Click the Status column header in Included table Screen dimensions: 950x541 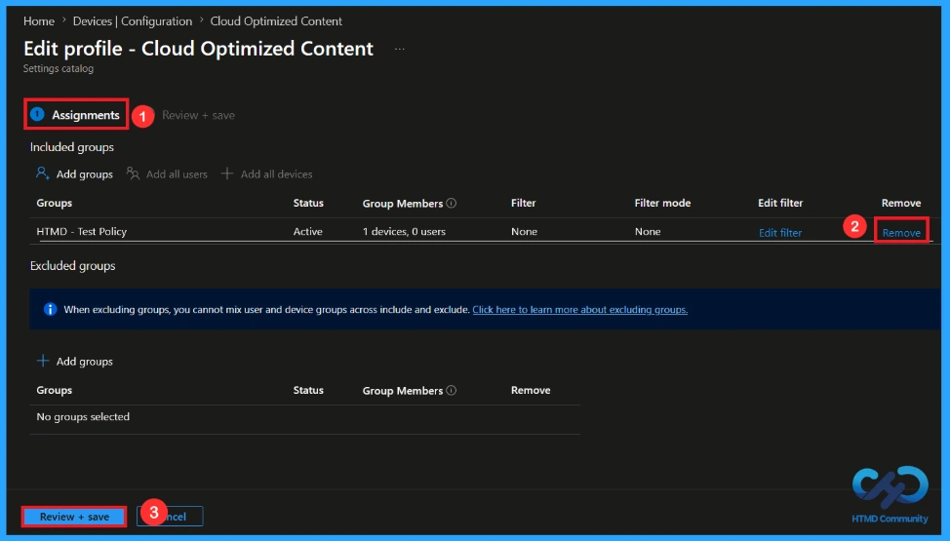308,203
